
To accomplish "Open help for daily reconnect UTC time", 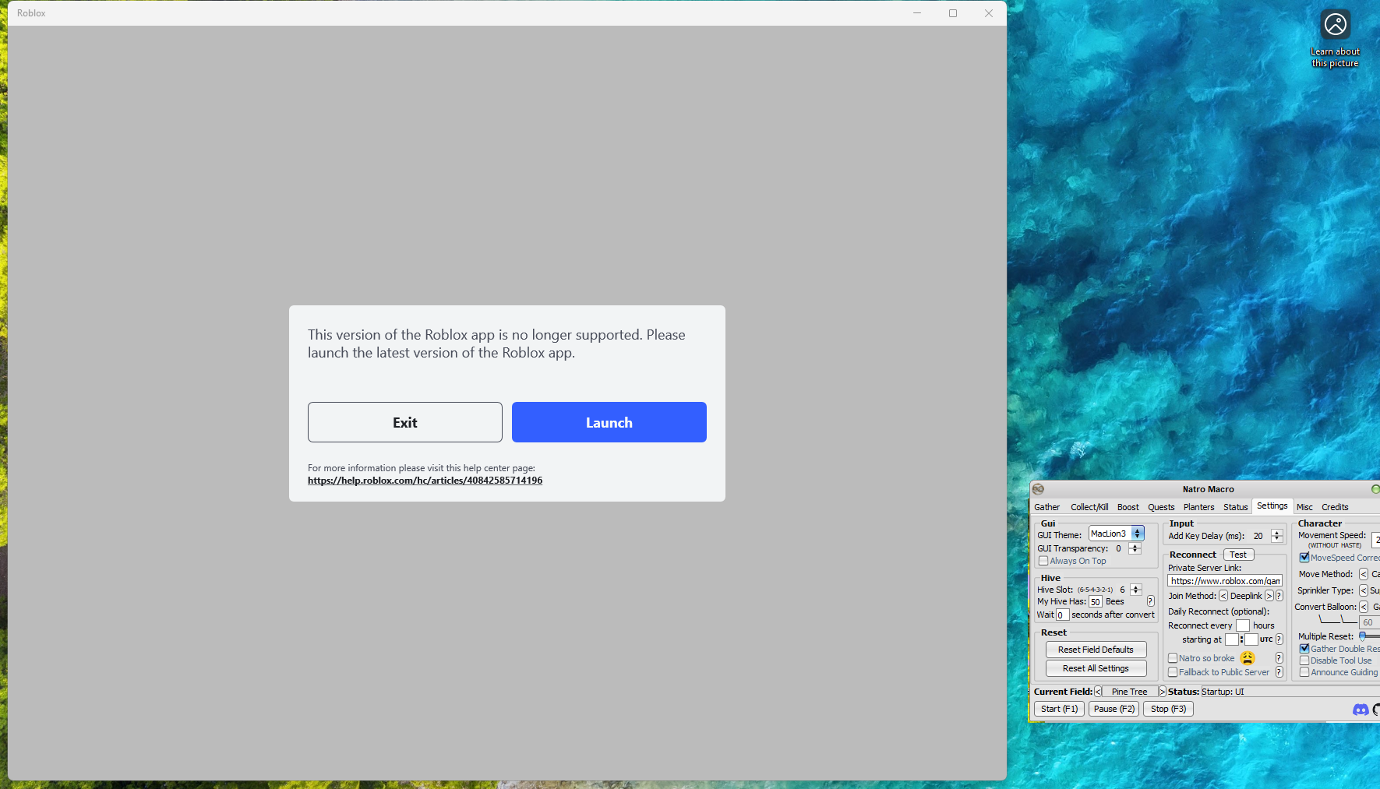I will (1279, 639).
